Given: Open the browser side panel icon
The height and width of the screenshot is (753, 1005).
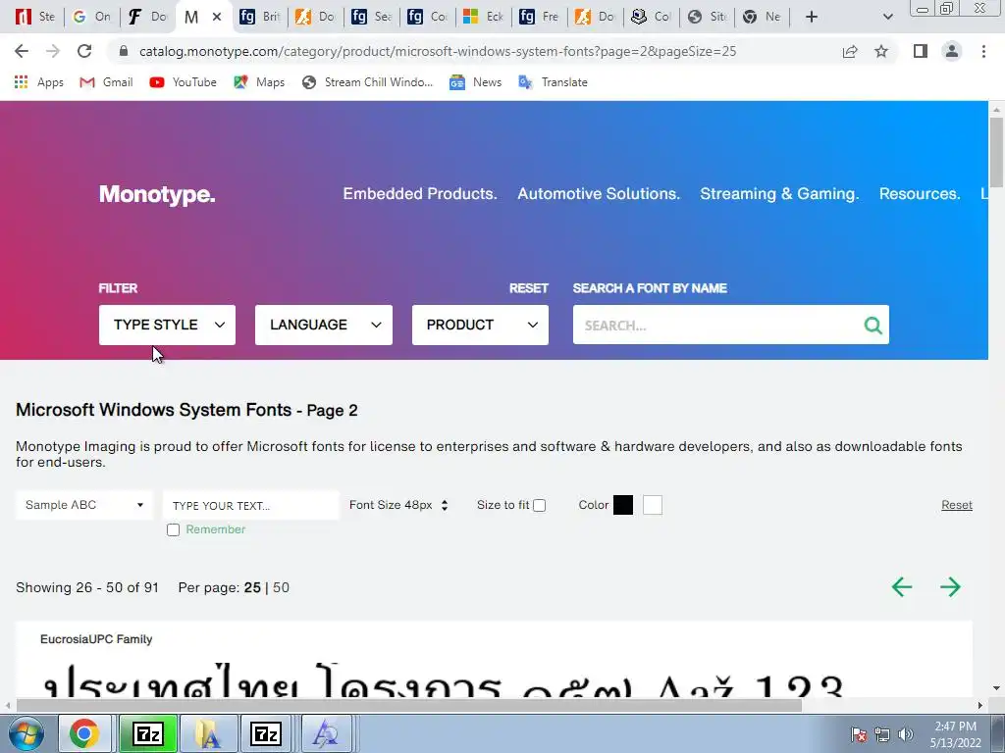Looking at the screenshot, I should (921, 51).
